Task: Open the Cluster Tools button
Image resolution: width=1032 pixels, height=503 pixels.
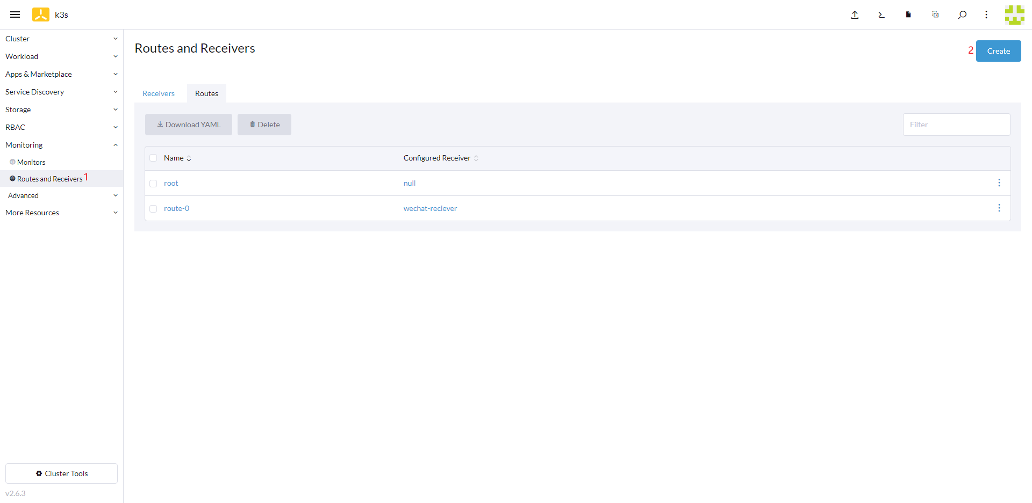Action: [61, 473]
